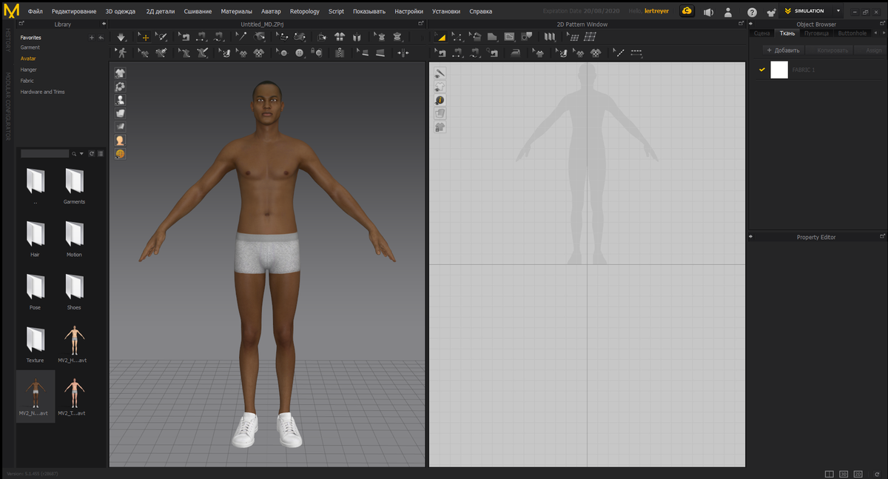888x479 pixels.
Task: Click the Simulate down-arrow icon in 3D toolbar
Action: (121, 37)
